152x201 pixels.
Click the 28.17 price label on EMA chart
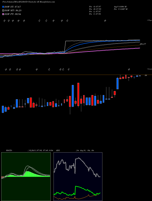[x=143, y=44]
